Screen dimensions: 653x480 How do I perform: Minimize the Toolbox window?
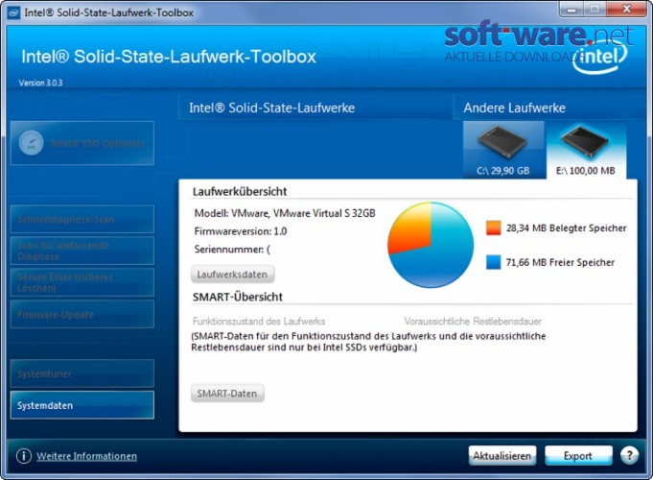(571, 9)
